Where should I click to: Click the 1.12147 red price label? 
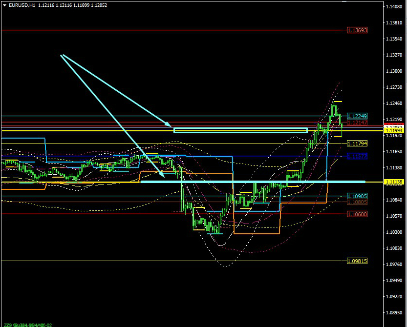pos(357,123)
